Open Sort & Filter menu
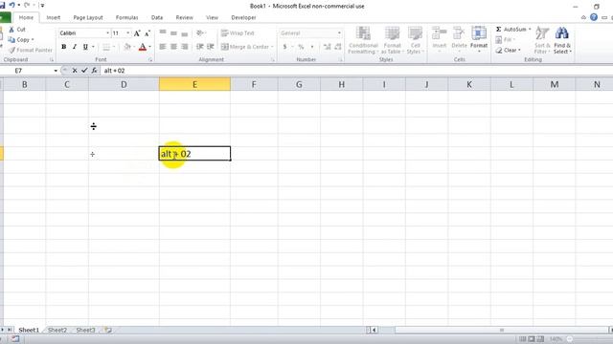 542,40
